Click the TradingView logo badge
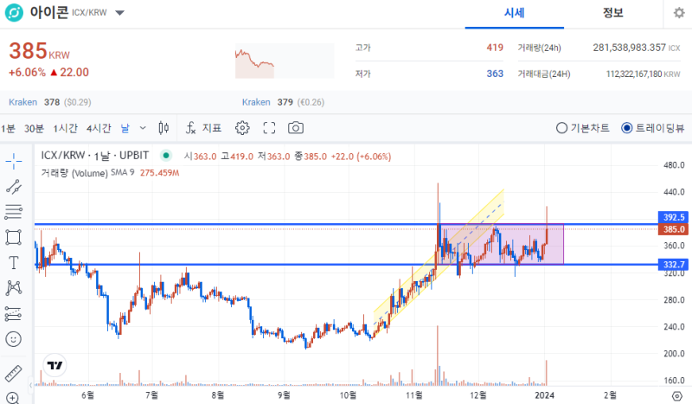This screenshot has height=404, width=692. (54, 366)
